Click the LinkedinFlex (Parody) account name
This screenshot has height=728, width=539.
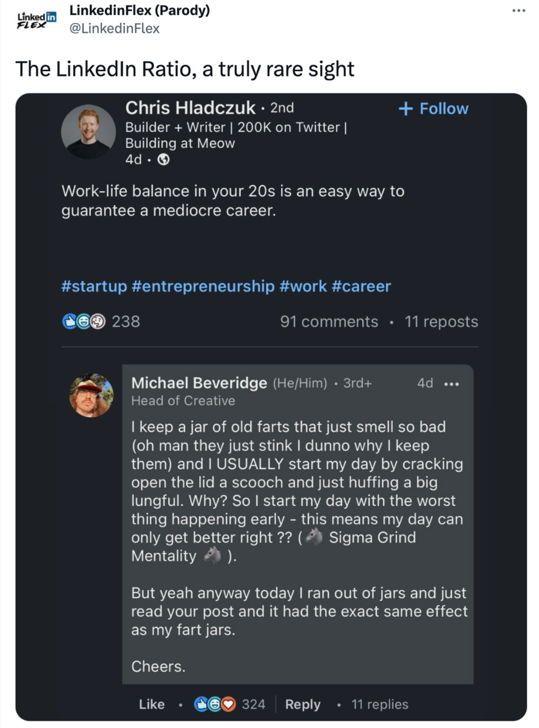140,11
